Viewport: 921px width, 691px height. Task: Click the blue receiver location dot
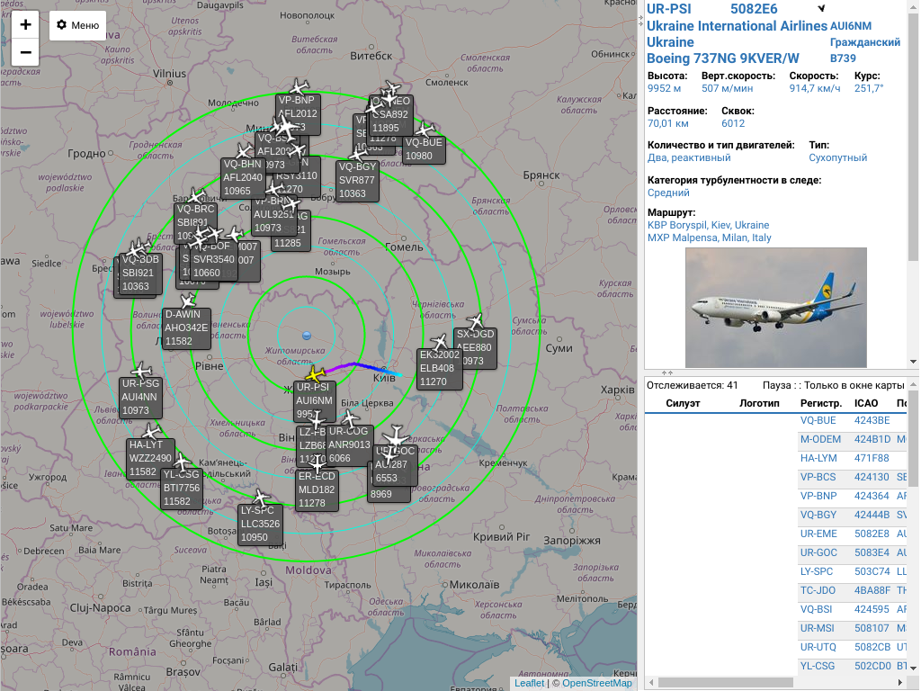tap(307, 336)
